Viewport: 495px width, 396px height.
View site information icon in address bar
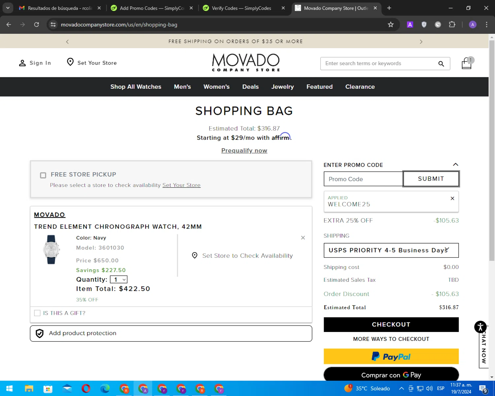[x=53, y=24]
